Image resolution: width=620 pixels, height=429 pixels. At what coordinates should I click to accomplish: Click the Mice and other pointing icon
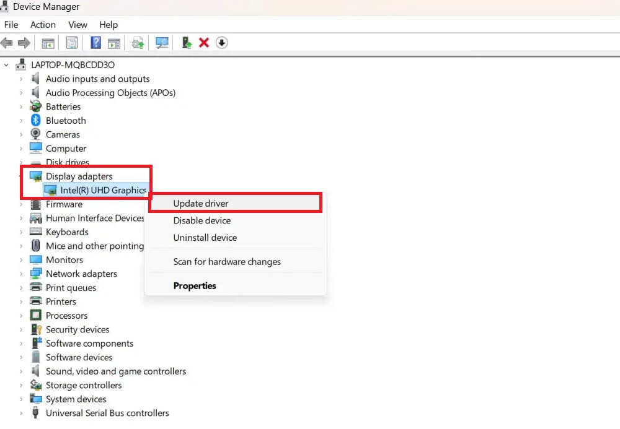tap(35, 246)
